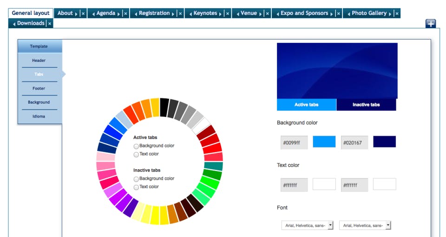
Task: Switch to the General layout tab
Action: point(31,13)
